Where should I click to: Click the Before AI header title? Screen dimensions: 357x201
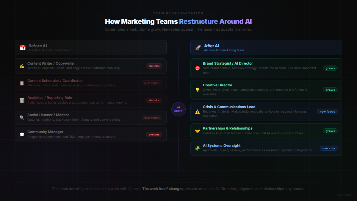pos(37,46)
